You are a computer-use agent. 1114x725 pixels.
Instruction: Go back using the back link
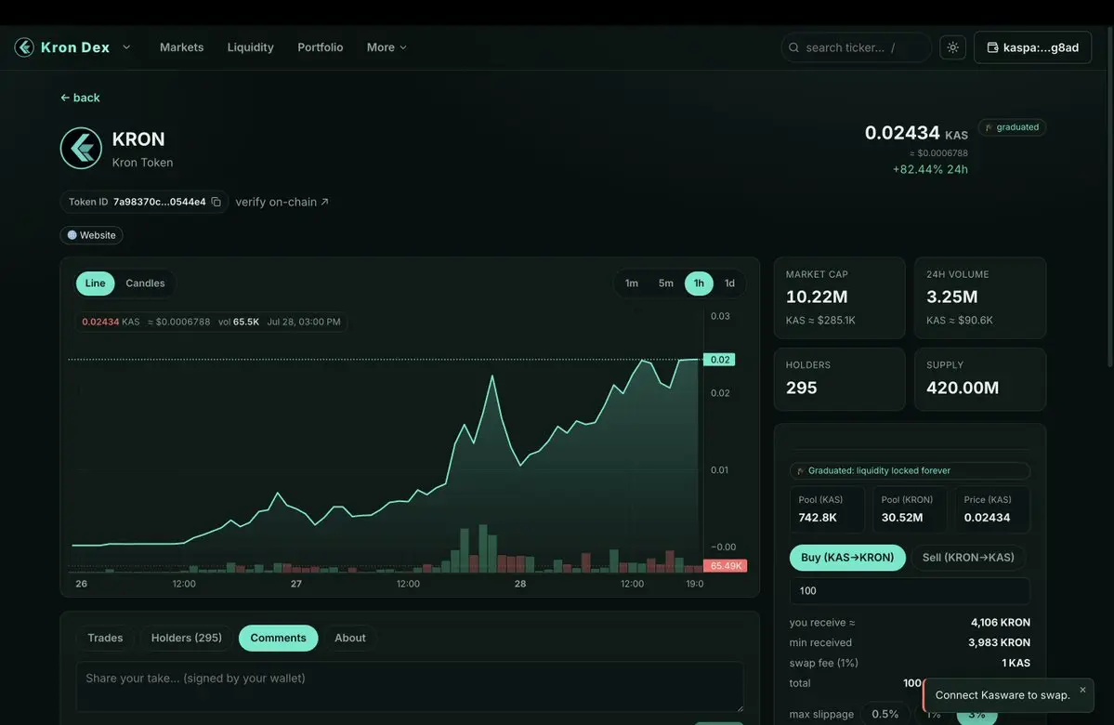(80, 98)
